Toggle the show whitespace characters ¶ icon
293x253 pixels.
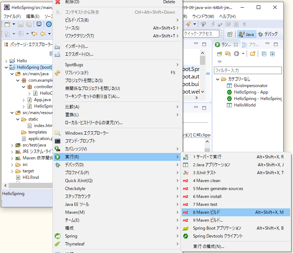[x=244, y=24]
